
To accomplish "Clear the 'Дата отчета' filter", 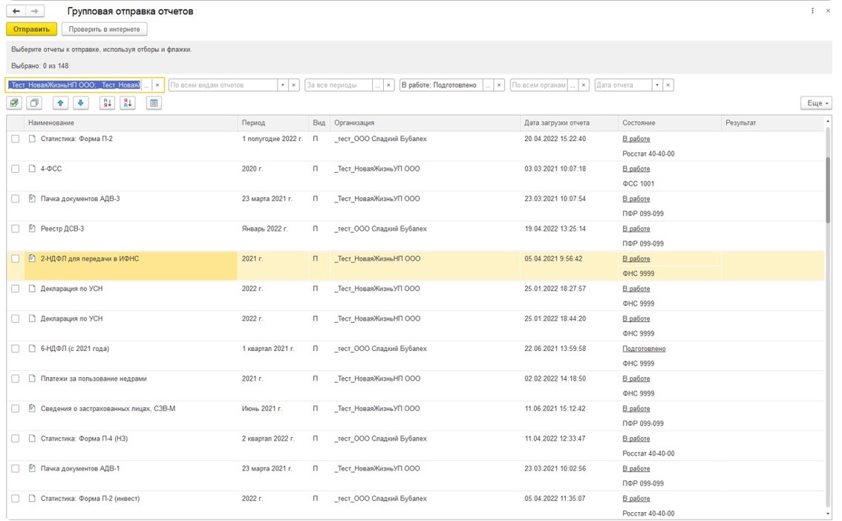I will click(x=668, y=85).
